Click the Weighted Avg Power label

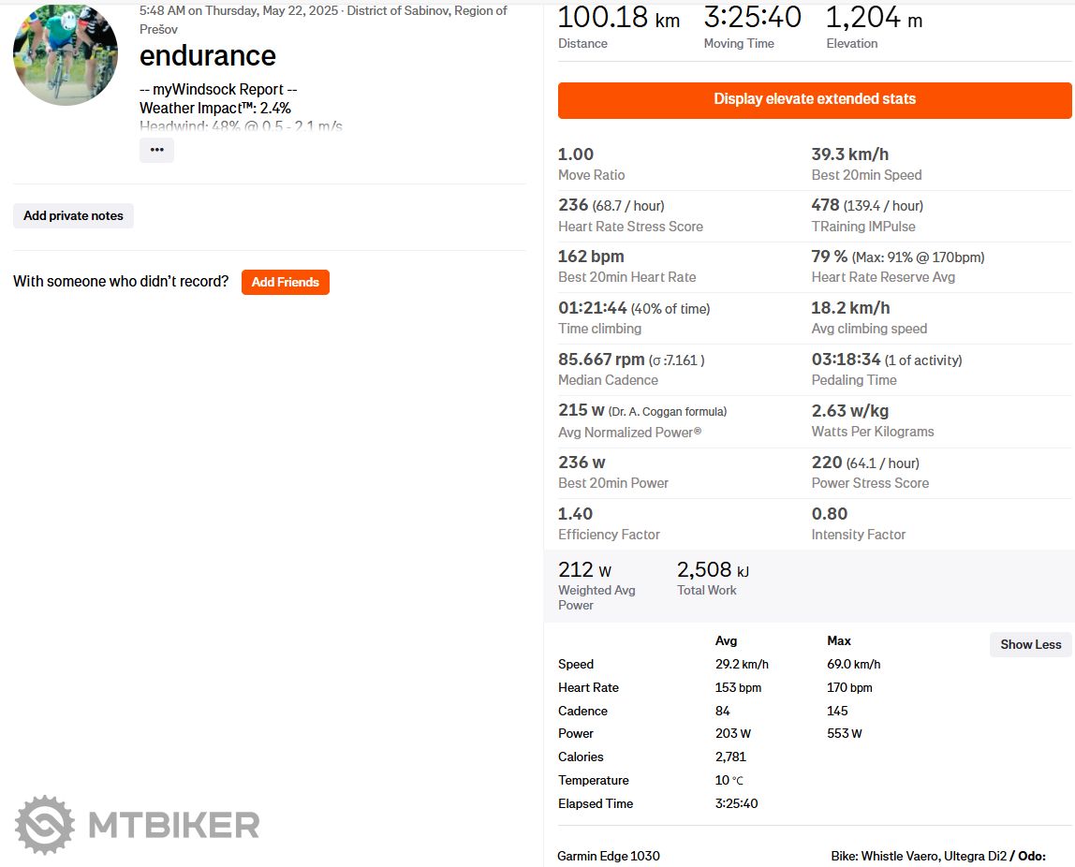(596, 597)
